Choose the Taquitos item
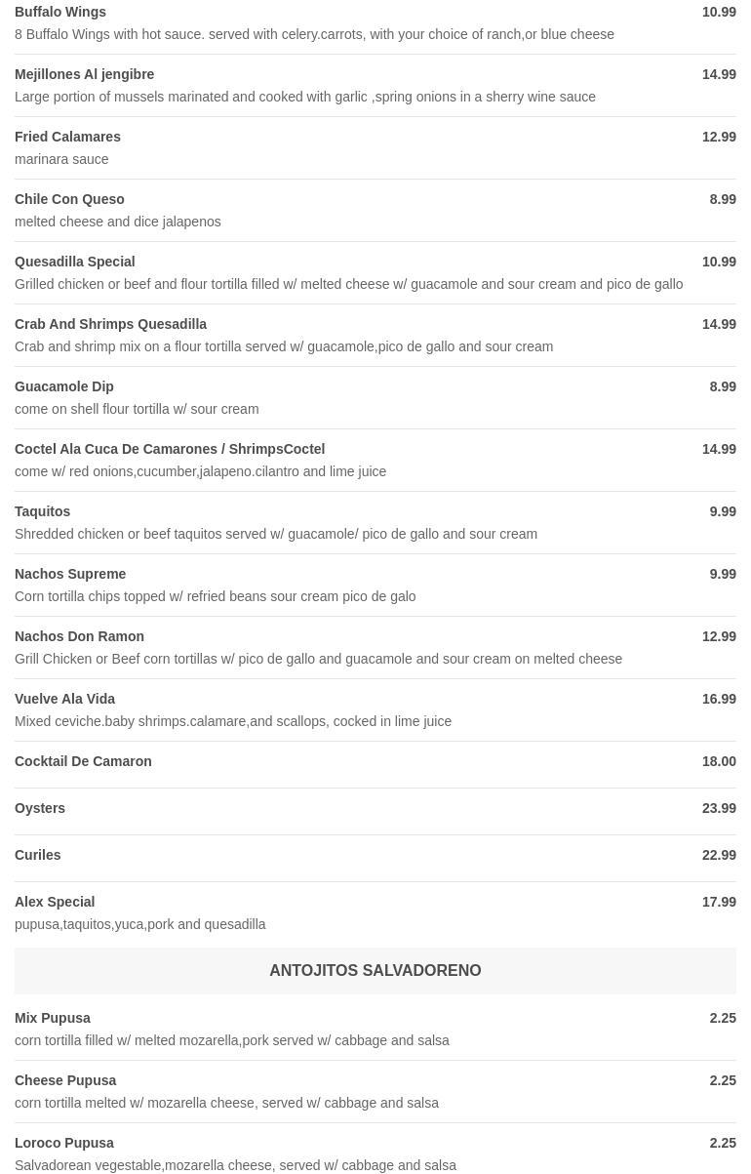 pyautogui.click(x=43, y=511)
